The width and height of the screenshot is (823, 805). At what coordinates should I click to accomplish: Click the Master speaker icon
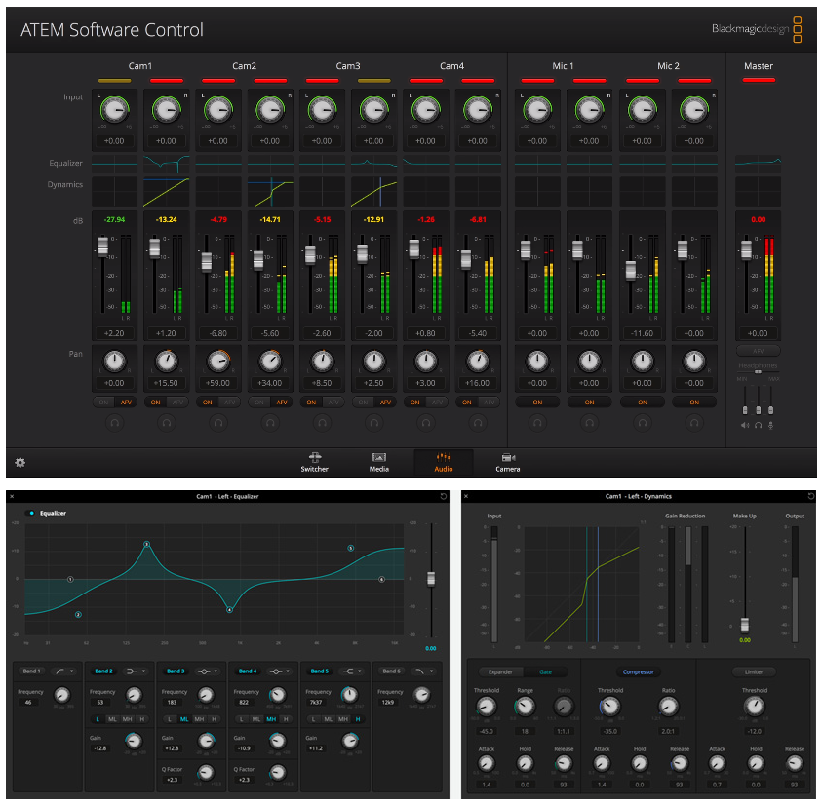pos(745,425)
